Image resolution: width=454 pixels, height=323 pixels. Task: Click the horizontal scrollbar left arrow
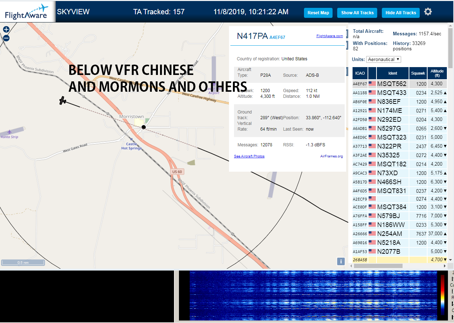coord(351,266)
